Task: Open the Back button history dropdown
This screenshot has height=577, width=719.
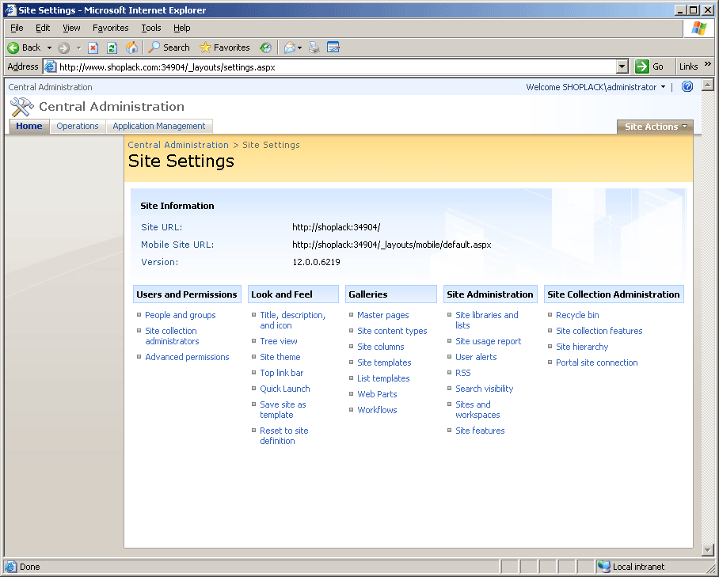Action: [49, 47]
